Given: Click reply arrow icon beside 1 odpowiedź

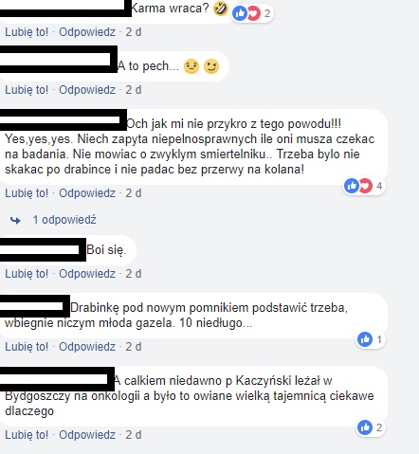Looking at the screenshot, I should tap(15, 220).
